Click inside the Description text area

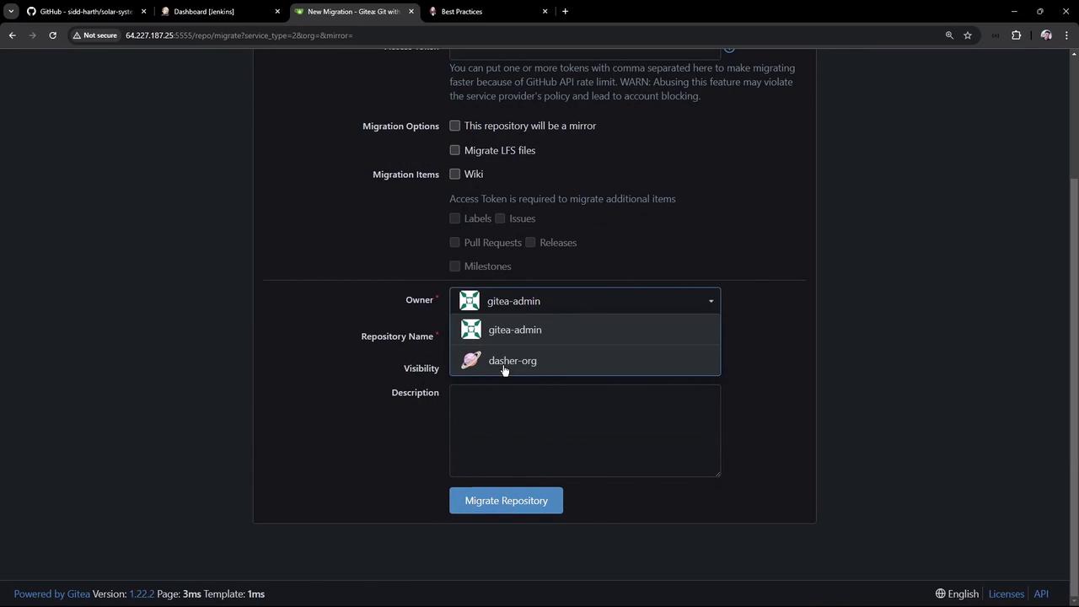[585, 431]
